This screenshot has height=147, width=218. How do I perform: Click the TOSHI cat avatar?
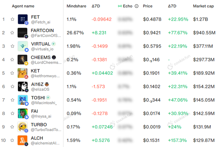(x=23, y=100)
